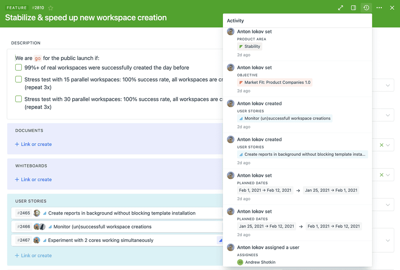The image size is (400, 270).
Task: Click the assignee avatar on story #2465
Action: click(37, 213)
